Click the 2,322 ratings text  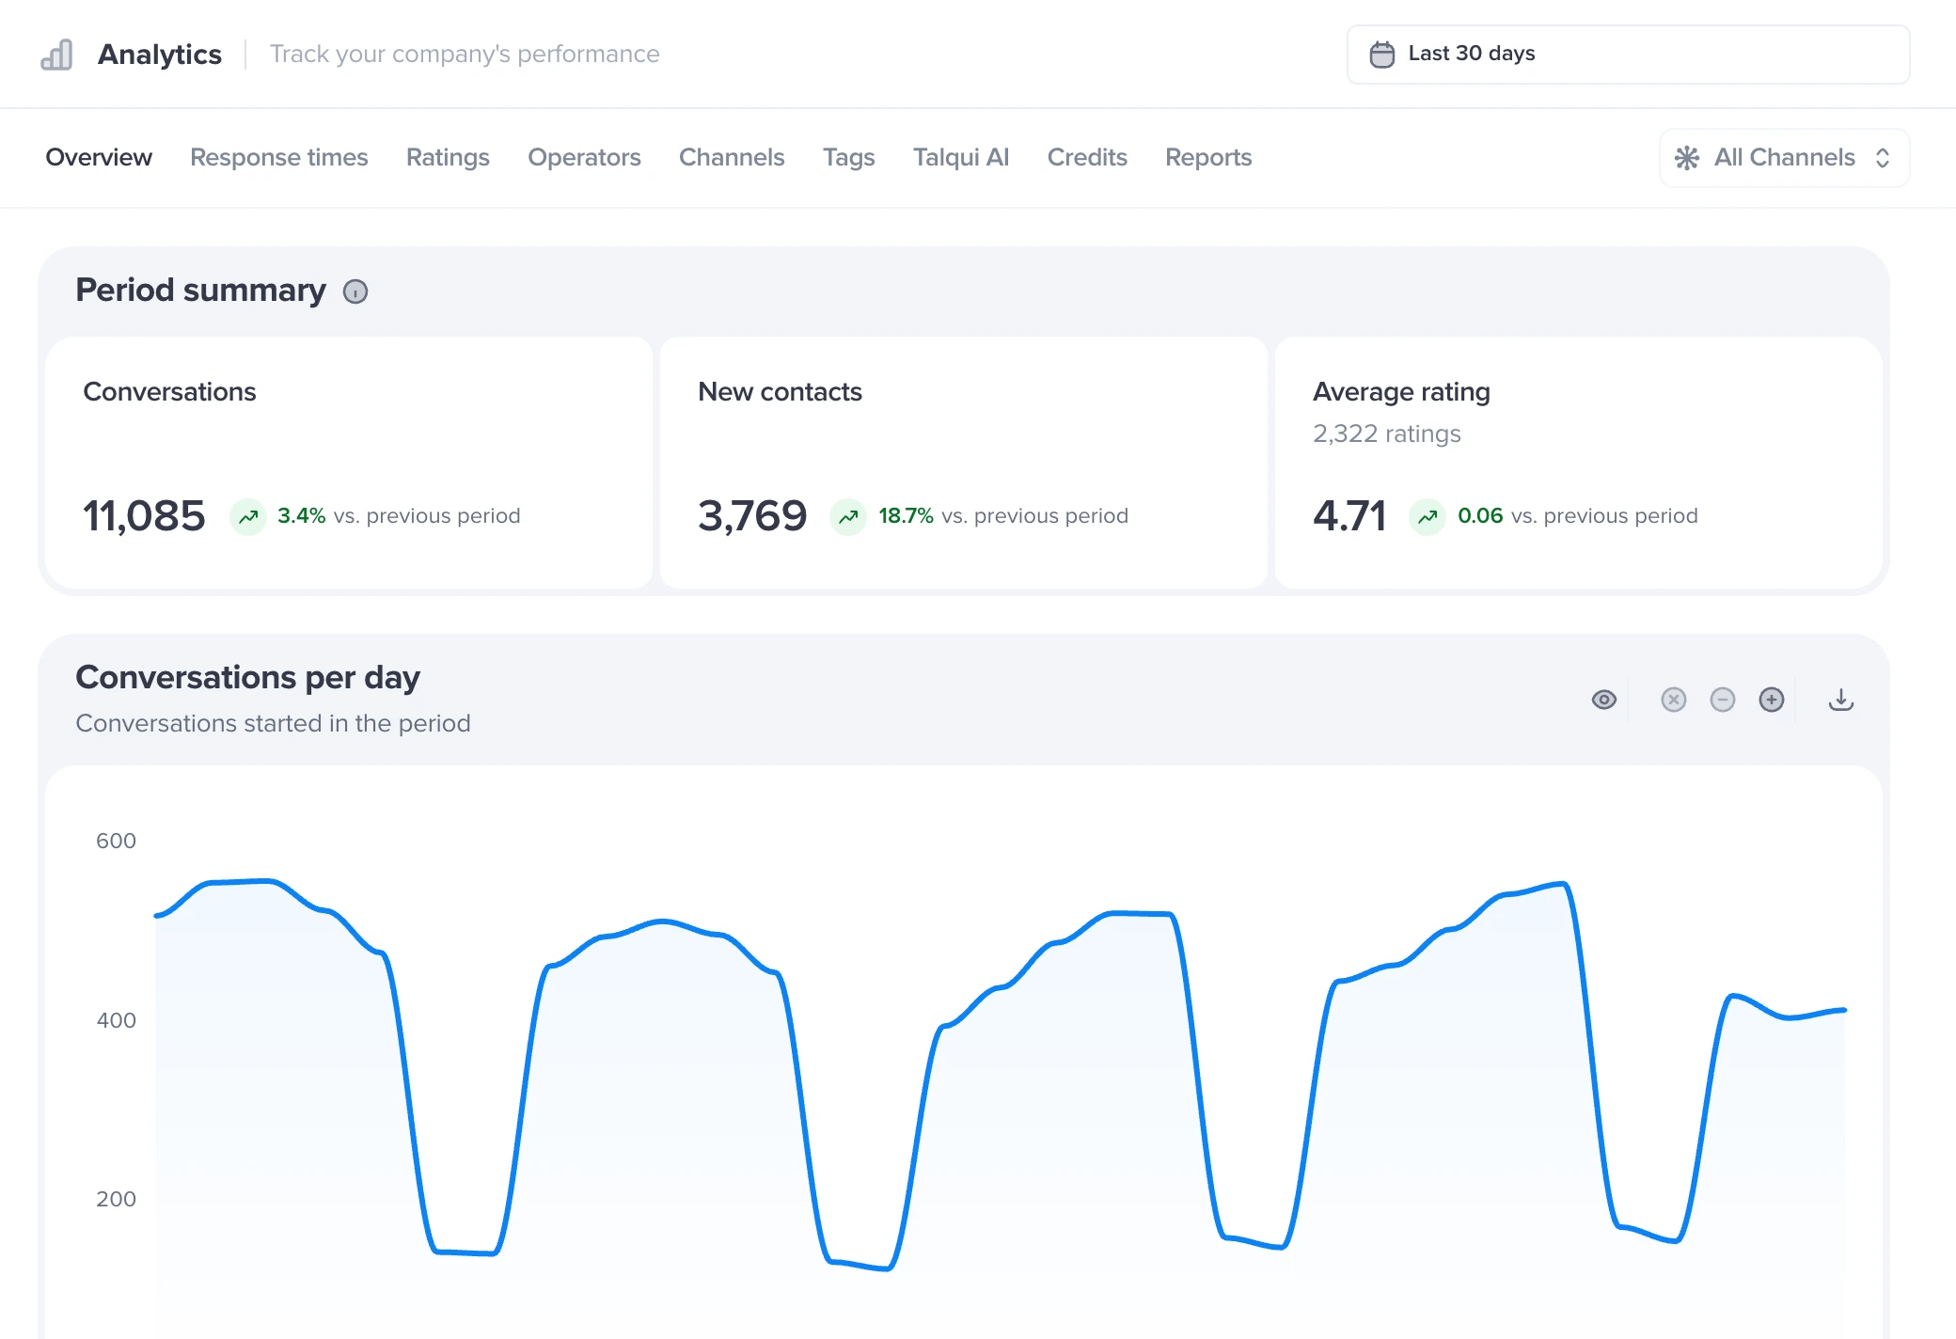1387,433
